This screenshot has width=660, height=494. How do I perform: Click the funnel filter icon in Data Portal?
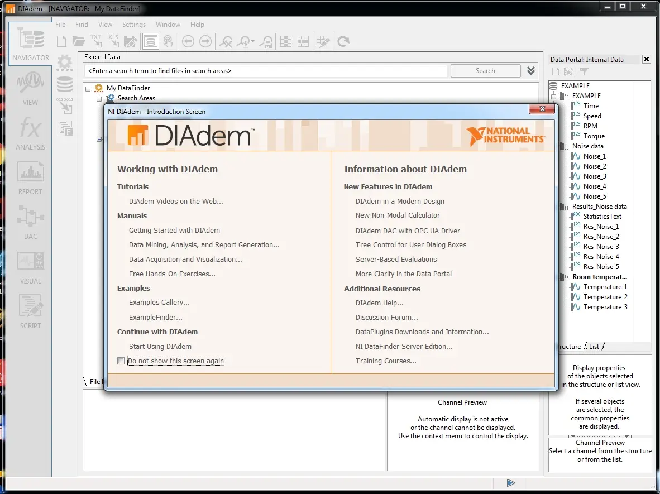point(584,72)
